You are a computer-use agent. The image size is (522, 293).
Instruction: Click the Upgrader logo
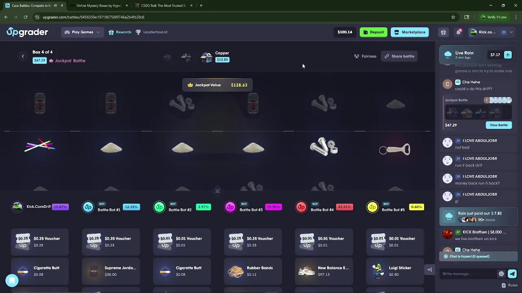[x=27, y=32]
